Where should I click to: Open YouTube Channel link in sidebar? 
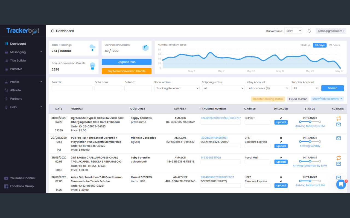pyautogui.click(x=23, y=178)
